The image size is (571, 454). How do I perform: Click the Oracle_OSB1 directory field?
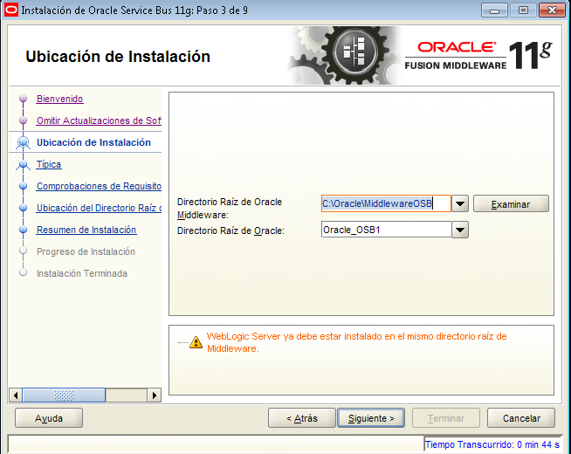click(387, 230)
